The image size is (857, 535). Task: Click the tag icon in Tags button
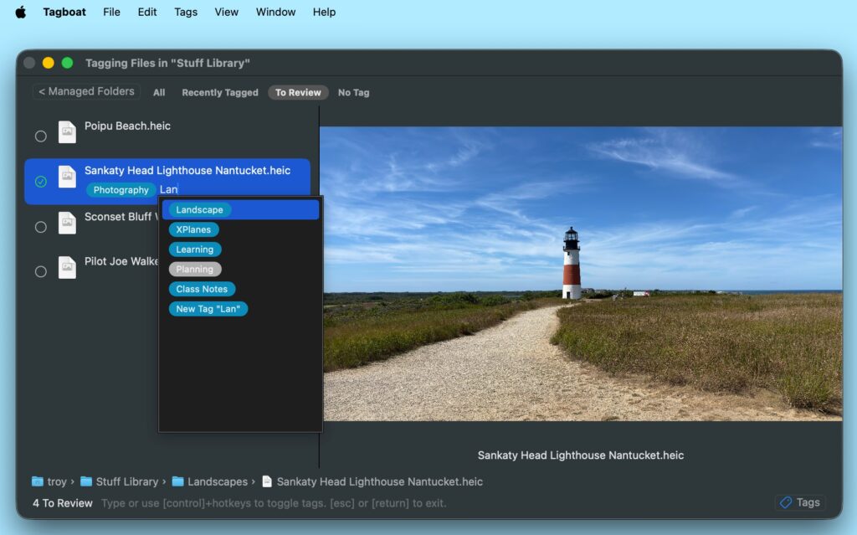click(785, 502)
